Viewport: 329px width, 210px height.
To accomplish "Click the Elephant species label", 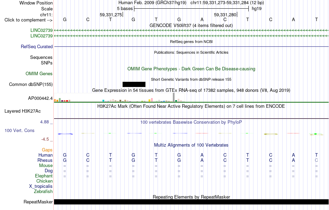I will pos(44,176).
